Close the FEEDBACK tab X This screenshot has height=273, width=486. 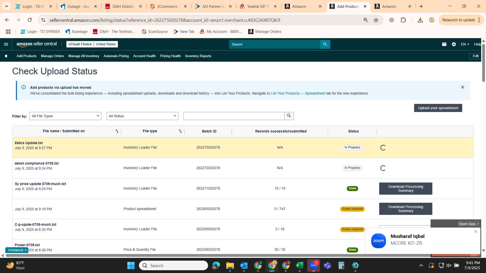(26, 250)
